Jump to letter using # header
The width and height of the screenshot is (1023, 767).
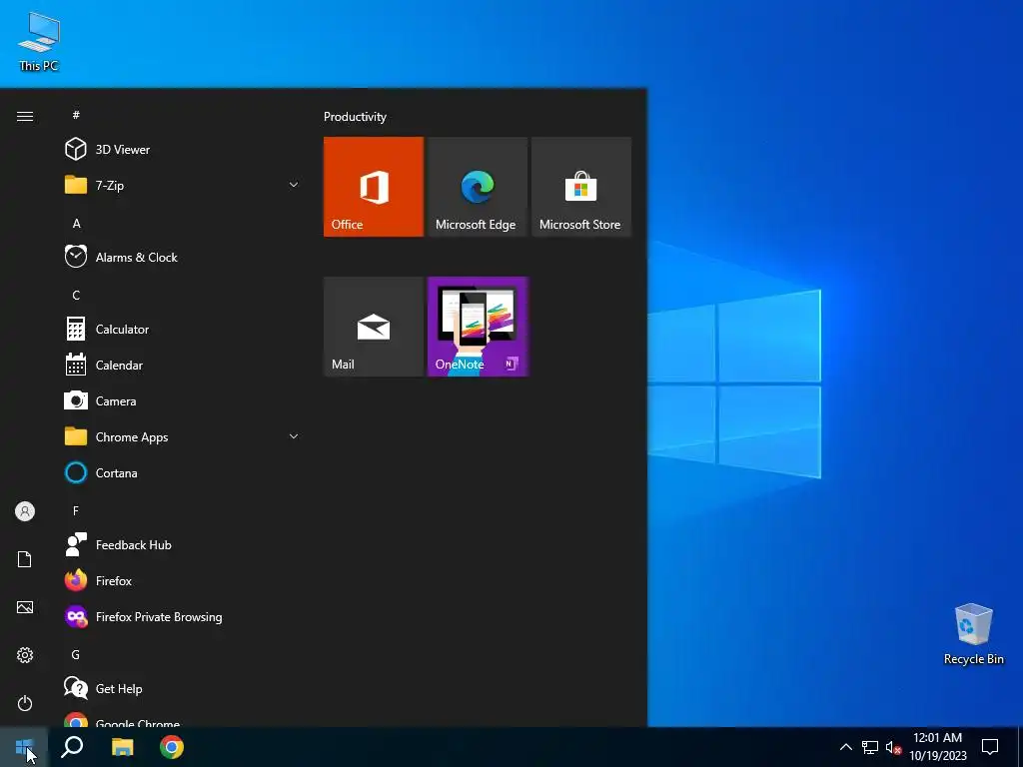pyautogui.click(x=76, y=115)
